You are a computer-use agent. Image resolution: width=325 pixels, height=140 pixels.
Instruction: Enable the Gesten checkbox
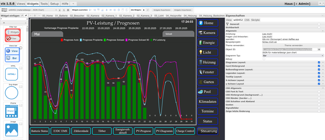coord(319,105)
